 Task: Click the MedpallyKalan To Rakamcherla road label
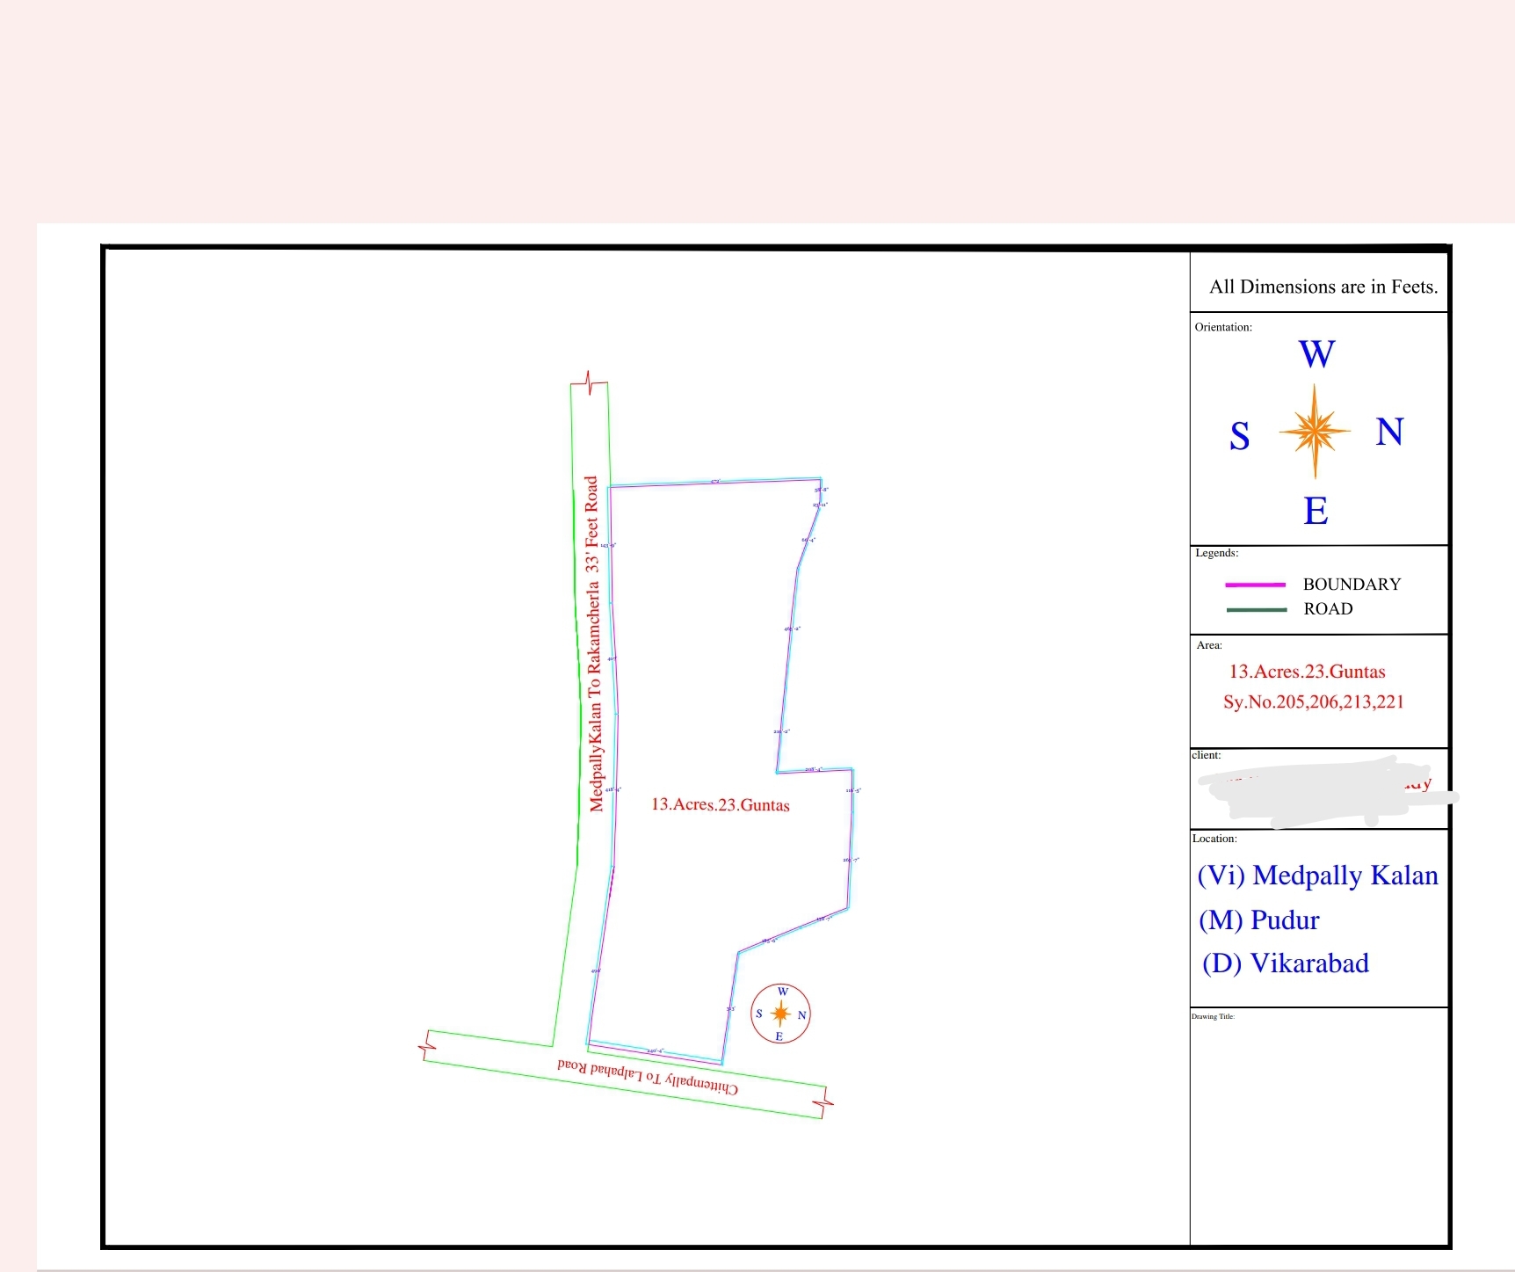(x=595, y=643)
